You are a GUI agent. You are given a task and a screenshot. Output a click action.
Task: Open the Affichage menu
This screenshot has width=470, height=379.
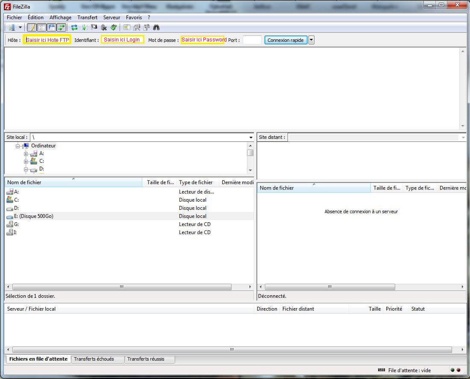pyautogui.click(x=60, y=18)
